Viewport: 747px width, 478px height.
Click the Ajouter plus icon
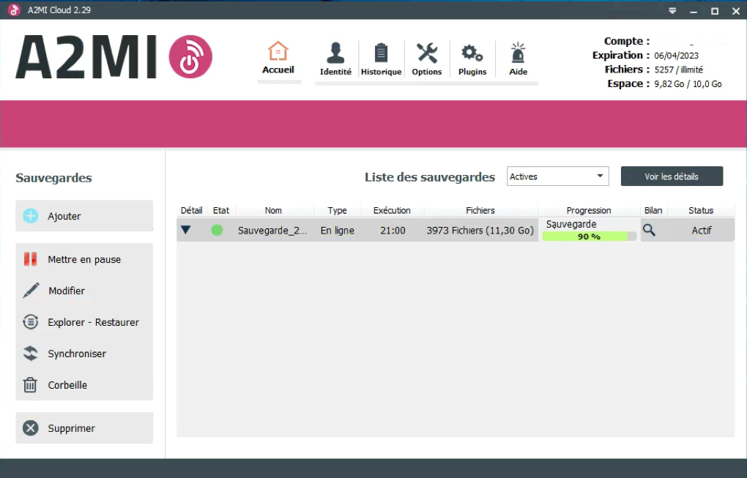(x=31, y=216)
